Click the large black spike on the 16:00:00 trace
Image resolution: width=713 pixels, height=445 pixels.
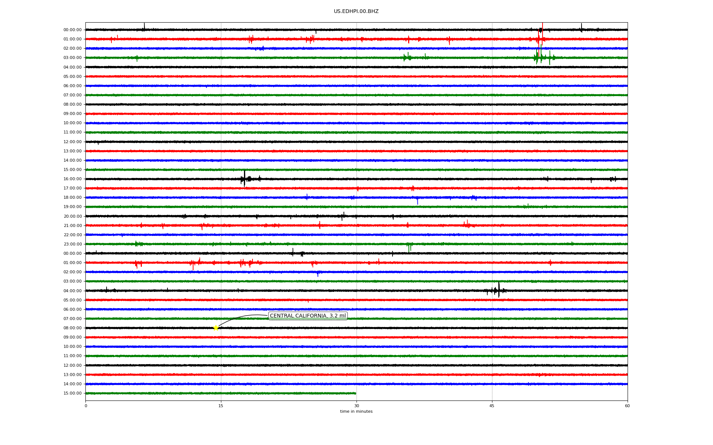[x=244, y=178]
